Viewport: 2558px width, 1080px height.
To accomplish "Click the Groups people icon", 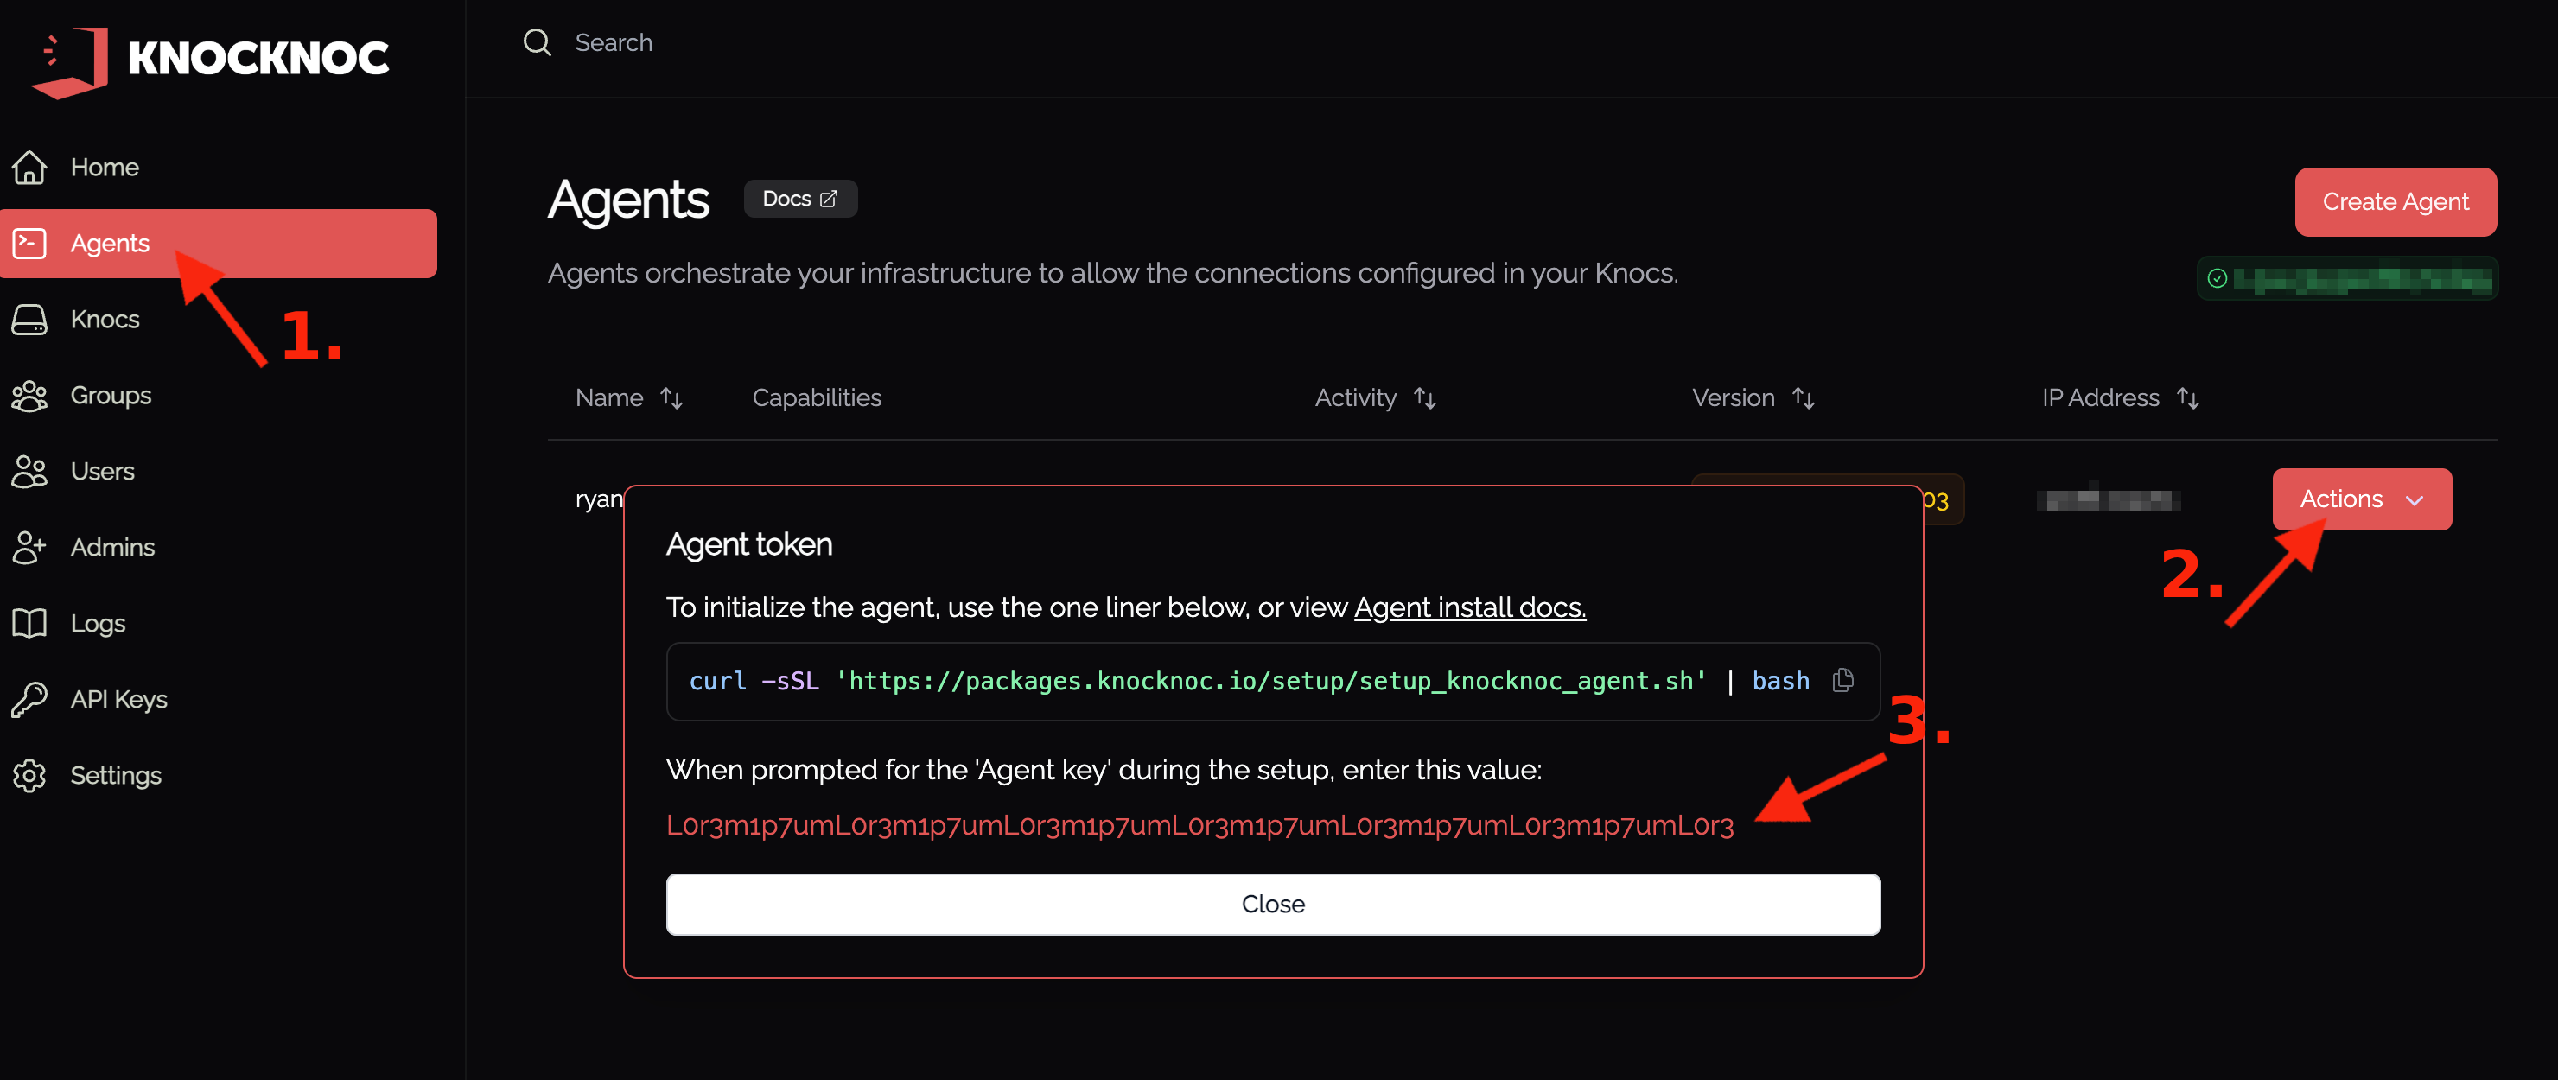I will coord(29,395).
